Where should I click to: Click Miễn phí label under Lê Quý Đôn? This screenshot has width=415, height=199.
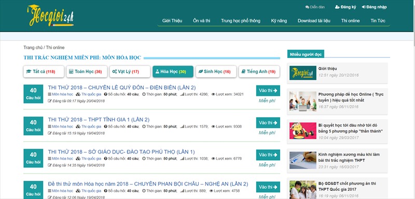tap(267, 101)
